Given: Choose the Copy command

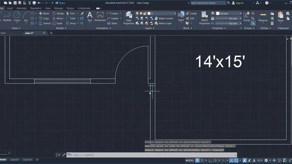Looking at the screenshot, I should (44, 18).
